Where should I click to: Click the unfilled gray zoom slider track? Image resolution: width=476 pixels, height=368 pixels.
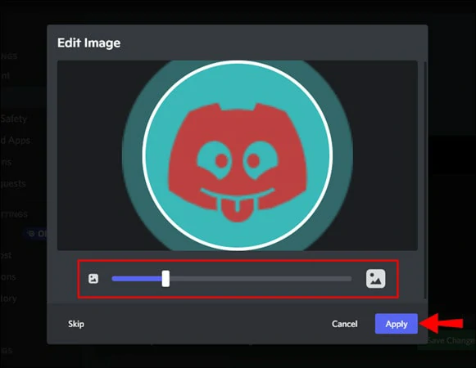[x=261, y=279]
